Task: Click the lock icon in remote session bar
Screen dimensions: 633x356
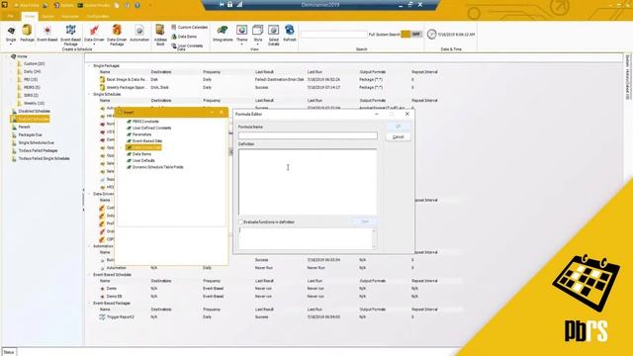Action: tap(229, 4)
